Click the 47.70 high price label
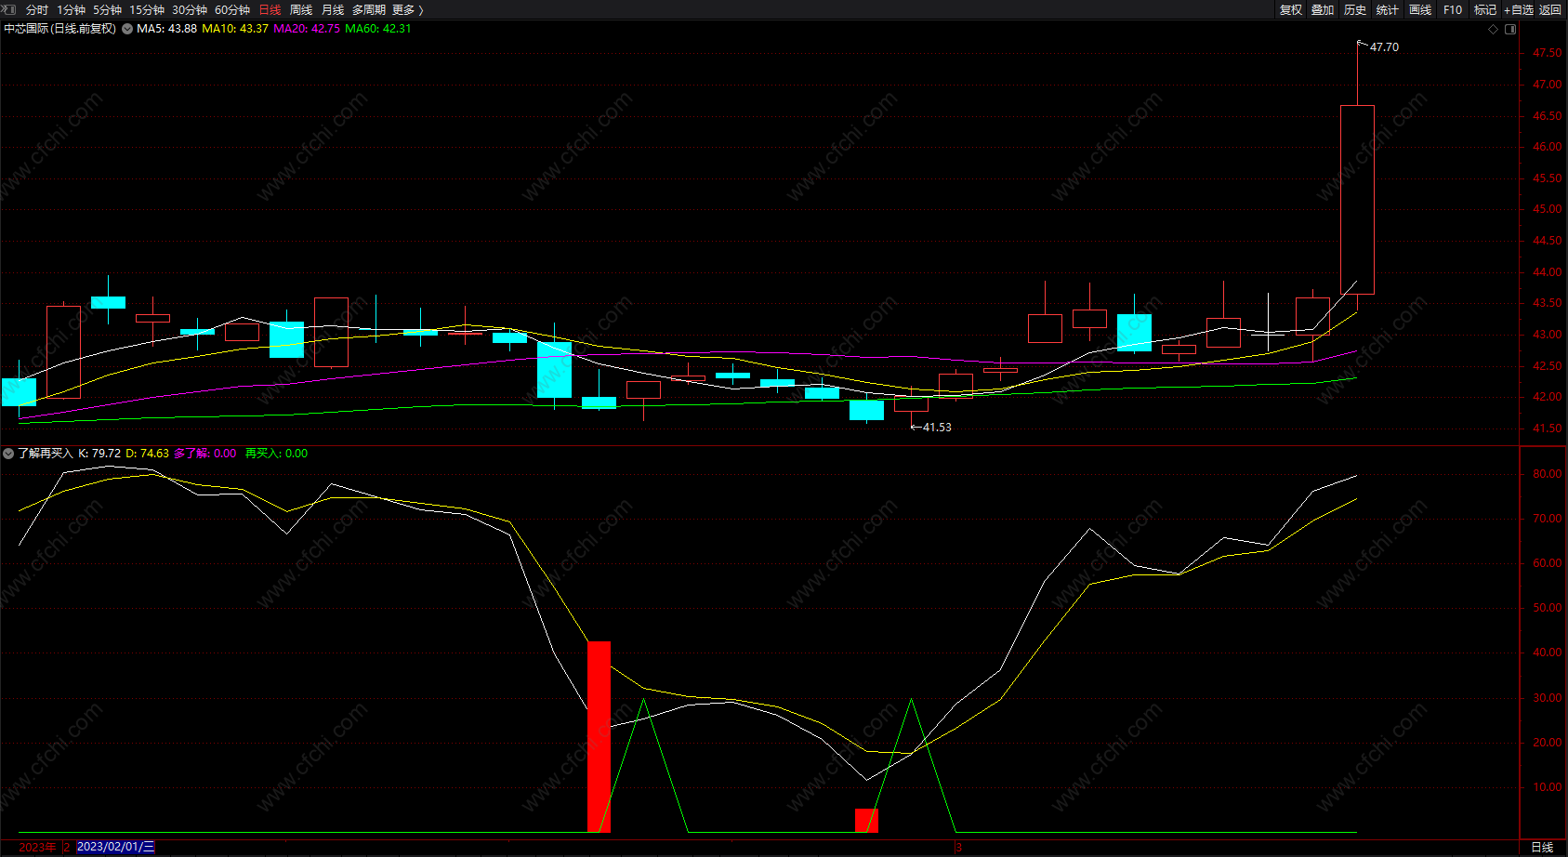 tap(1384, 47)
